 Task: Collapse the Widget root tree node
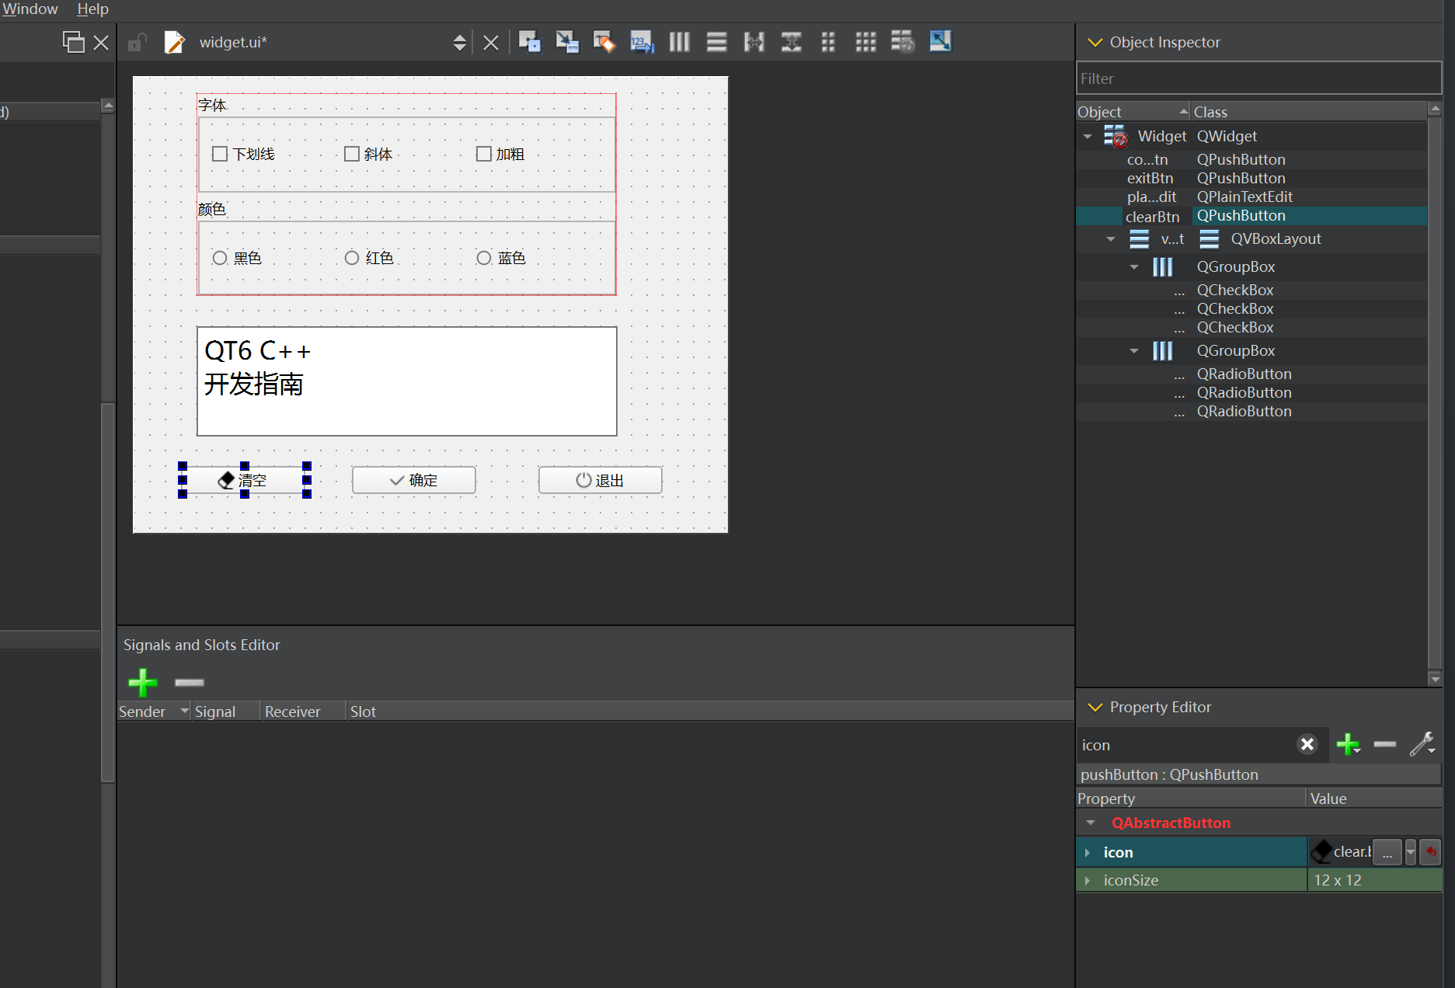click(1088, 137)
